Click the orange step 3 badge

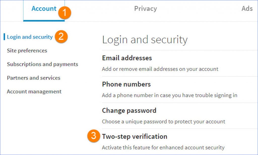click(93, 137)
